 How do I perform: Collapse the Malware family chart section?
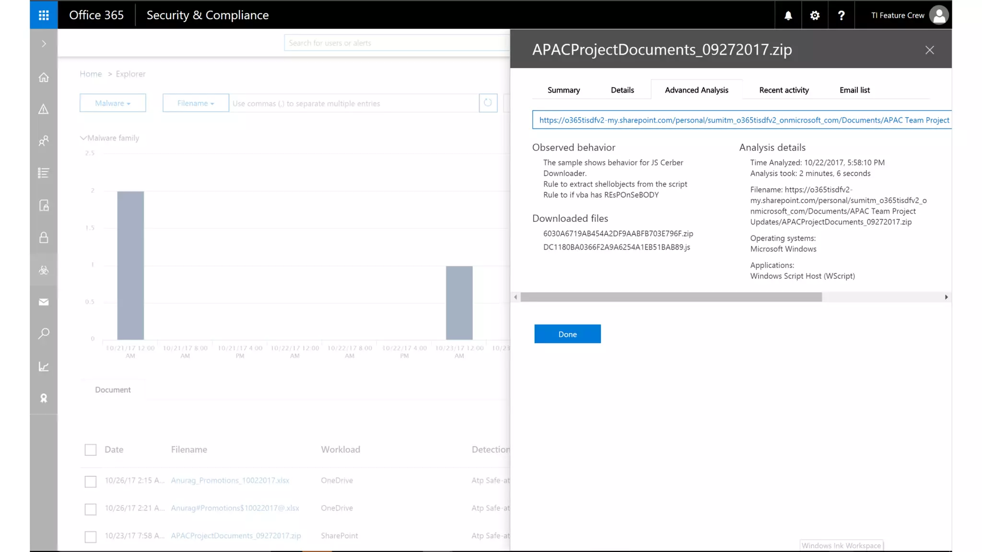(x=83, y=138)
